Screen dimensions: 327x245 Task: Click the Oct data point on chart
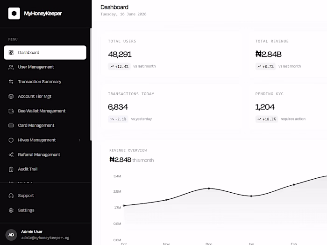[x=124, y=206]
